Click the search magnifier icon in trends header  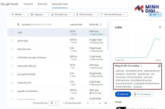18,25
